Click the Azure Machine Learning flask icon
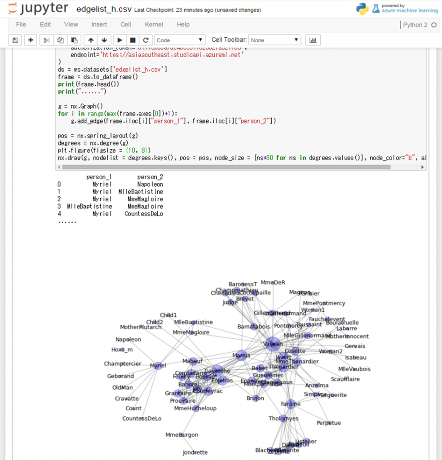Viewport: 442px width, 460px height. [376, 9]
